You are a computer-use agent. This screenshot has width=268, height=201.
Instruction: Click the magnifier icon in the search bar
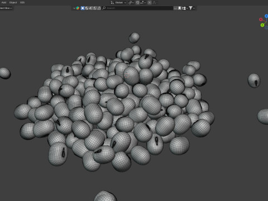click(104, 8)
